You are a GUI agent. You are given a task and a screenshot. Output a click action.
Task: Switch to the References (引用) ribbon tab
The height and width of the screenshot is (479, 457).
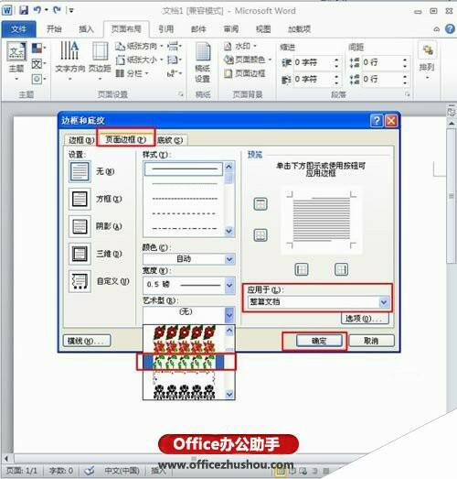[166, 29]
